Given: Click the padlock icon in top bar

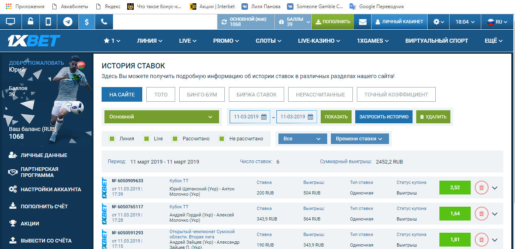Looking at the screenshot, I should point(30,22).
